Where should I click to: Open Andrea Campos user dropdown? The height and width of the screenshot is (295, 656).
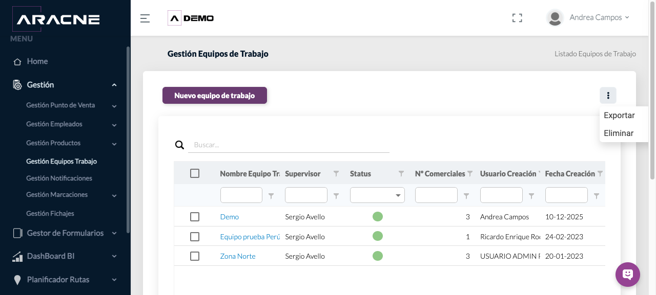[599, 17]
